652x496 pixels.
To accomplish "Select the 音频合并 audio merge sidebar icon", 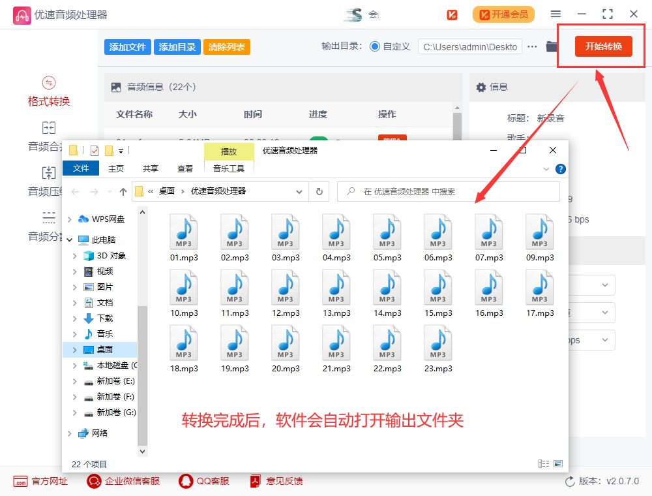I will click(x=49, y=128).
